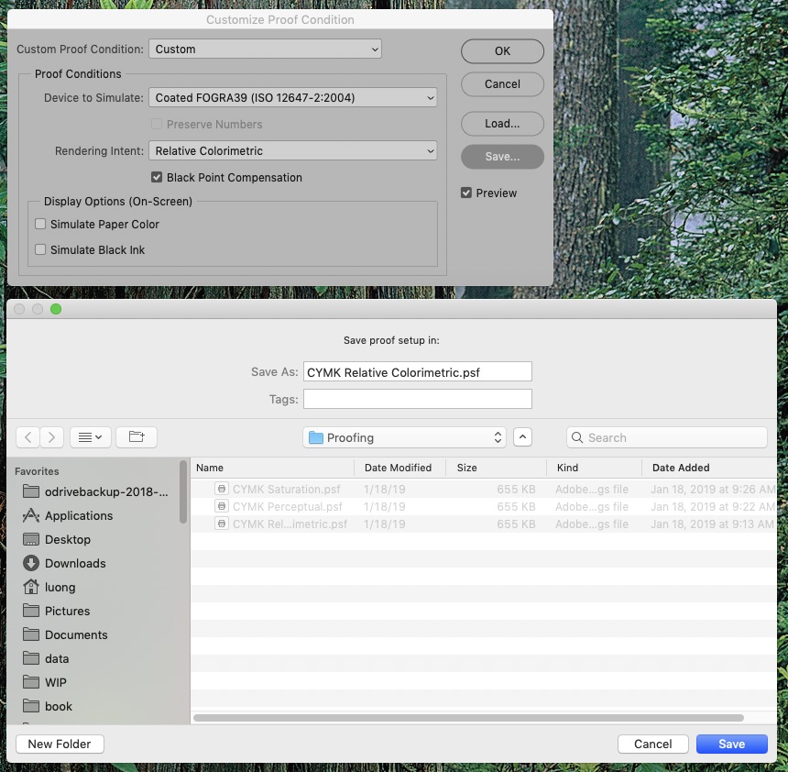Click the horizontal scrollbar in file list
This screenshot has height=772, width=788.
pos(468,718)
